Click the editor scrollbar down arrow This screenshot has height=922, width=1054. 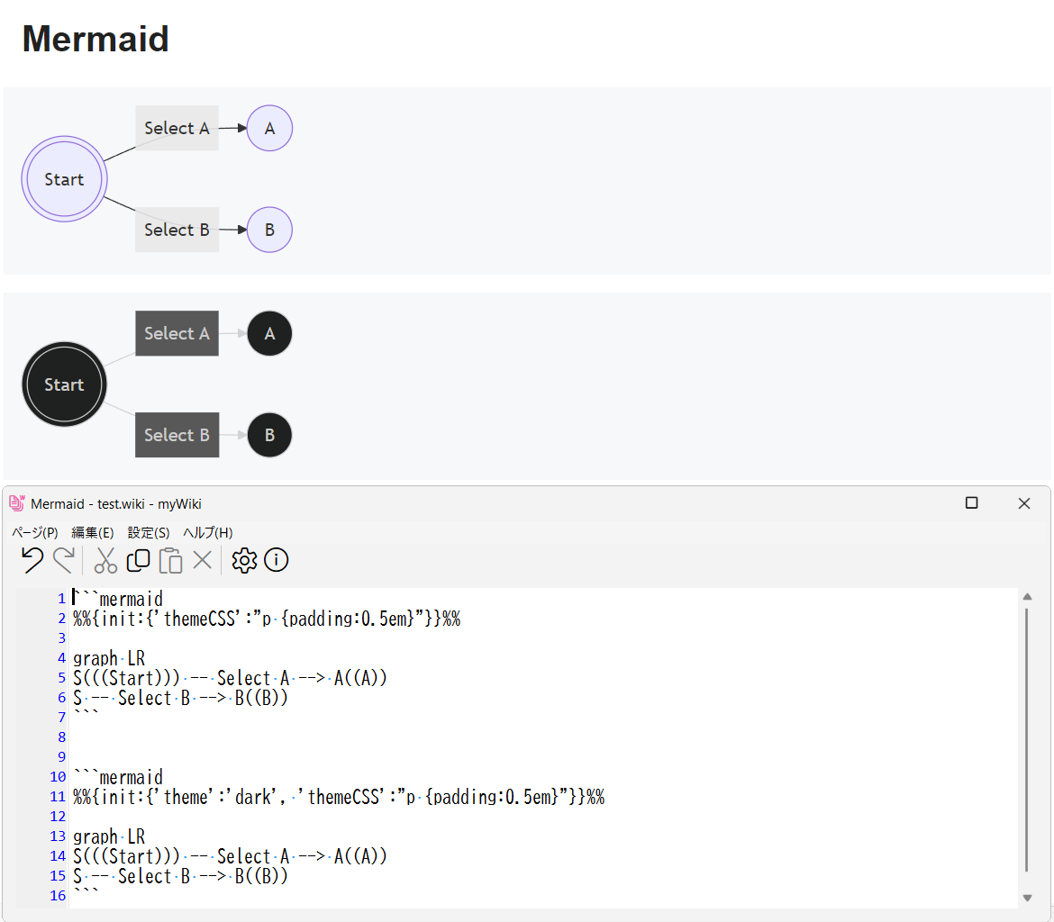coord(1027,898)
